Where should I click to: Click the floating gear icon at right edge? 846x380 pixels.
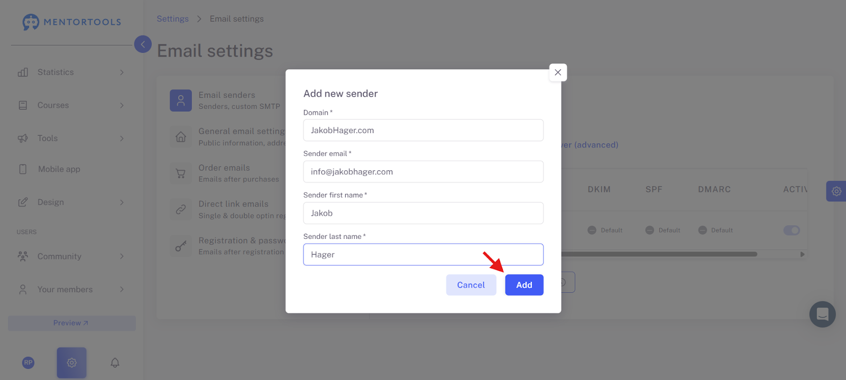point(836,191)
